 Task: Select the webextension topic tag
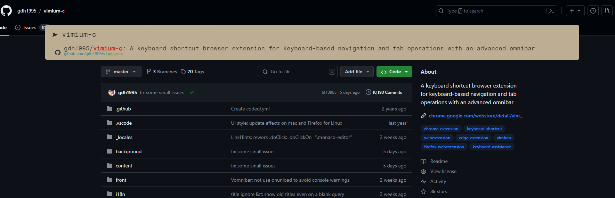437,138
